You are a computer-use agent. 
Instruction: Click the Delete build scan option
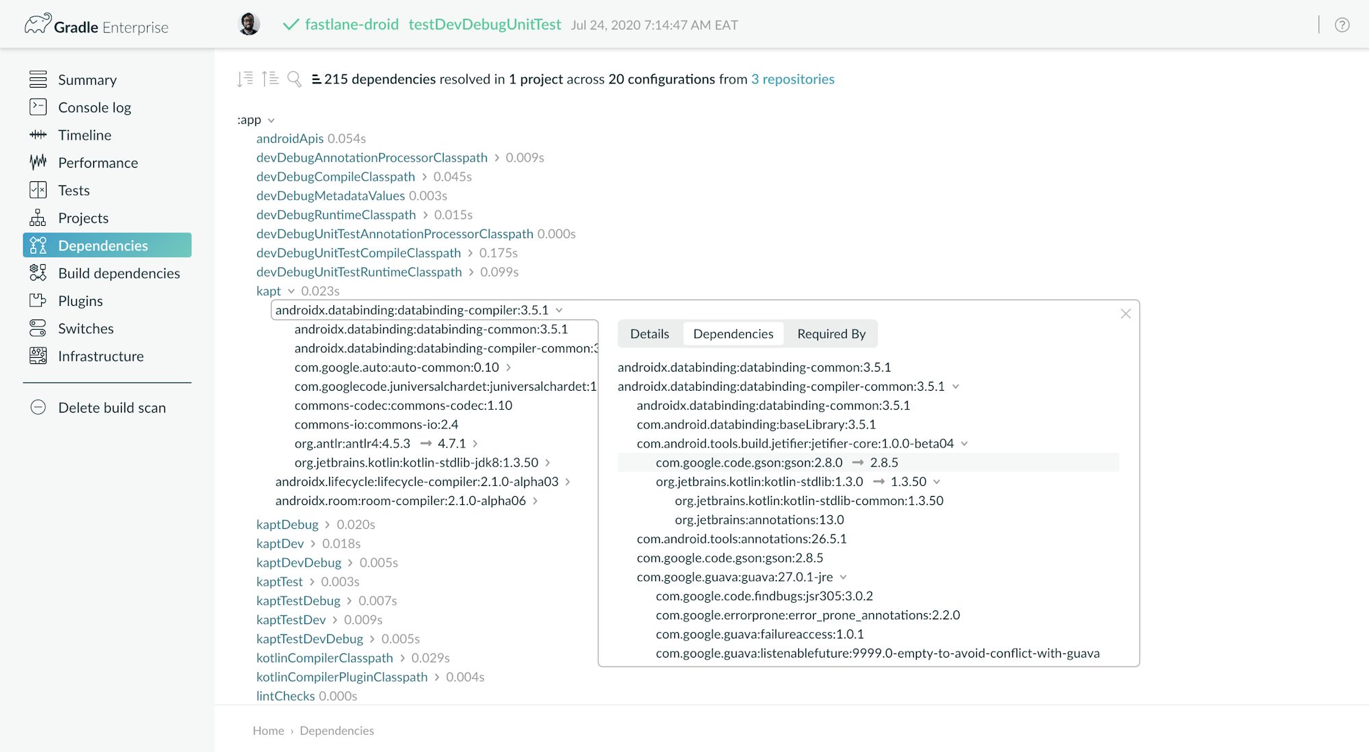(x=112, y=407)
